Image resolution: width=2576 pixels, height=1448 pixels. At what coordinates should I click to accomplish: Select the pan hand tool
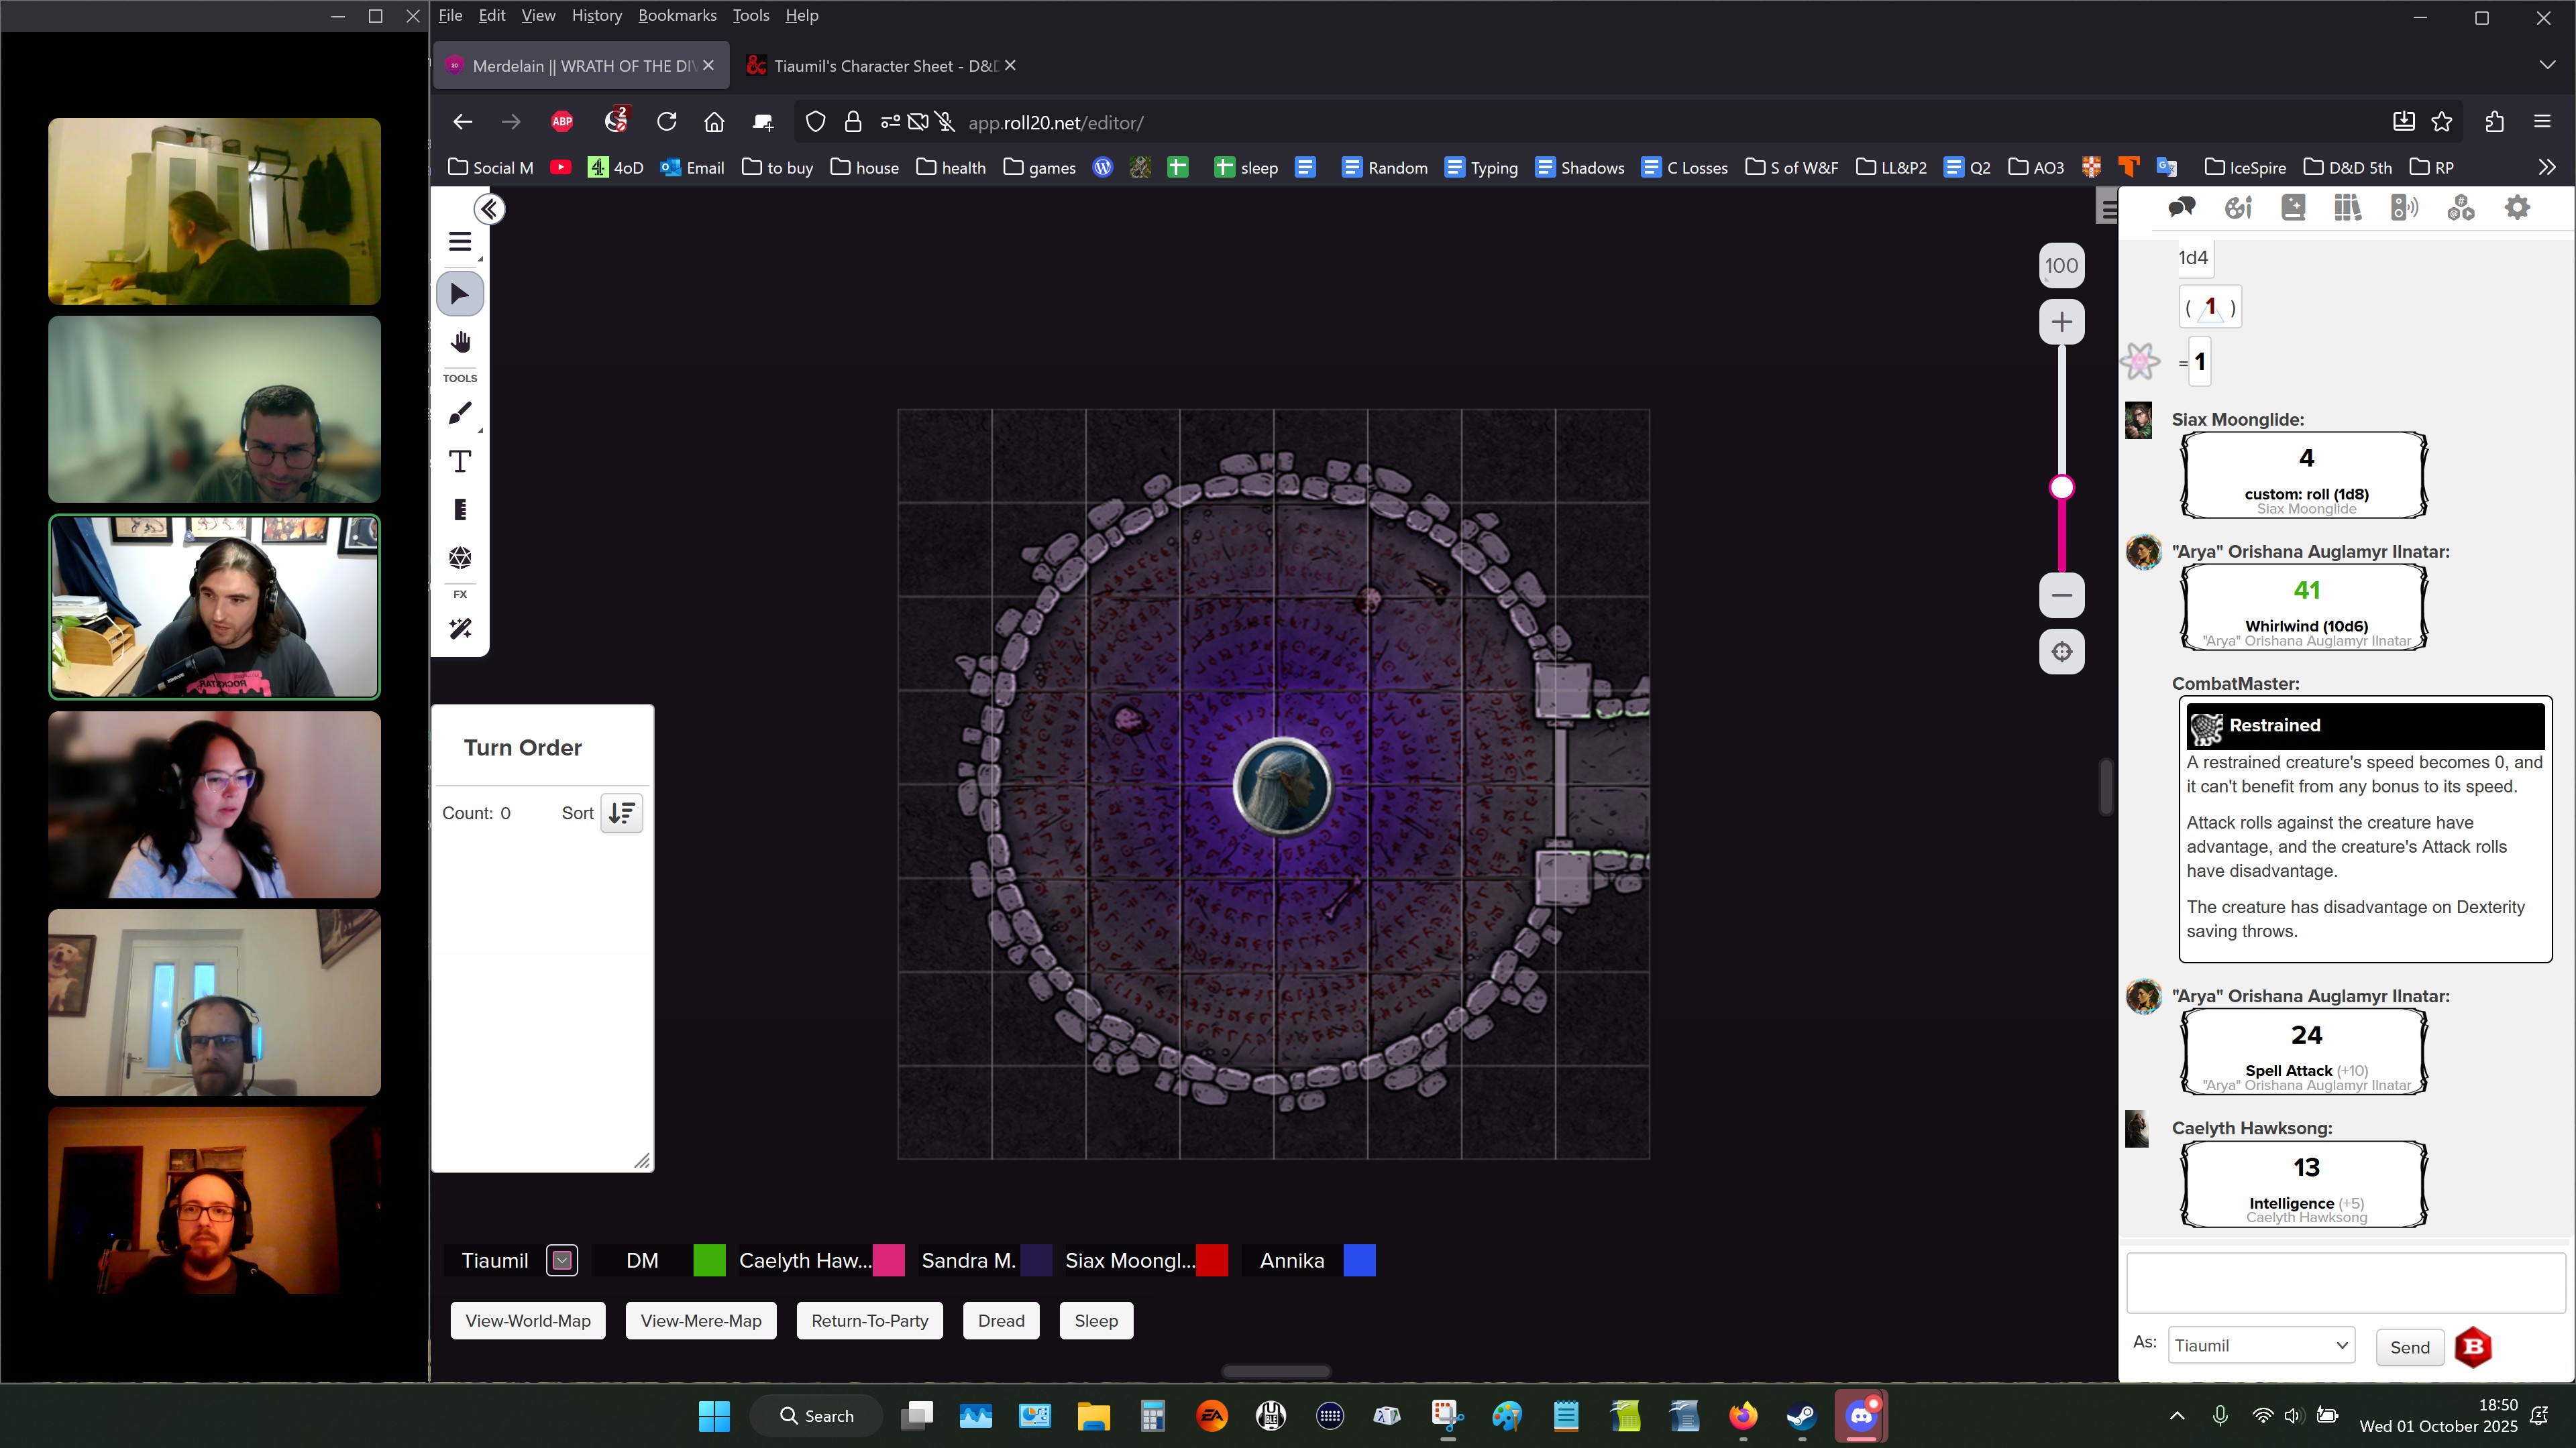(460, 343)
